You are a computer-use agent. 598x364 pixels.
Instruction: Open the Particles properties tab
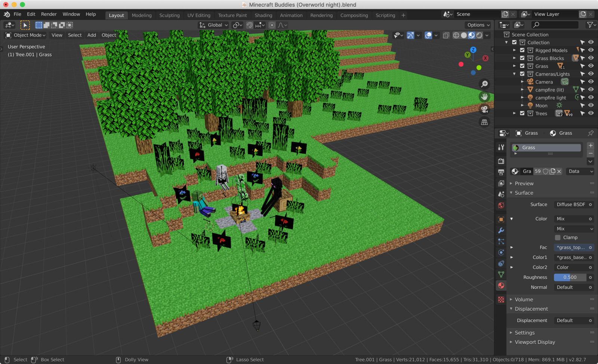point(501,241)
